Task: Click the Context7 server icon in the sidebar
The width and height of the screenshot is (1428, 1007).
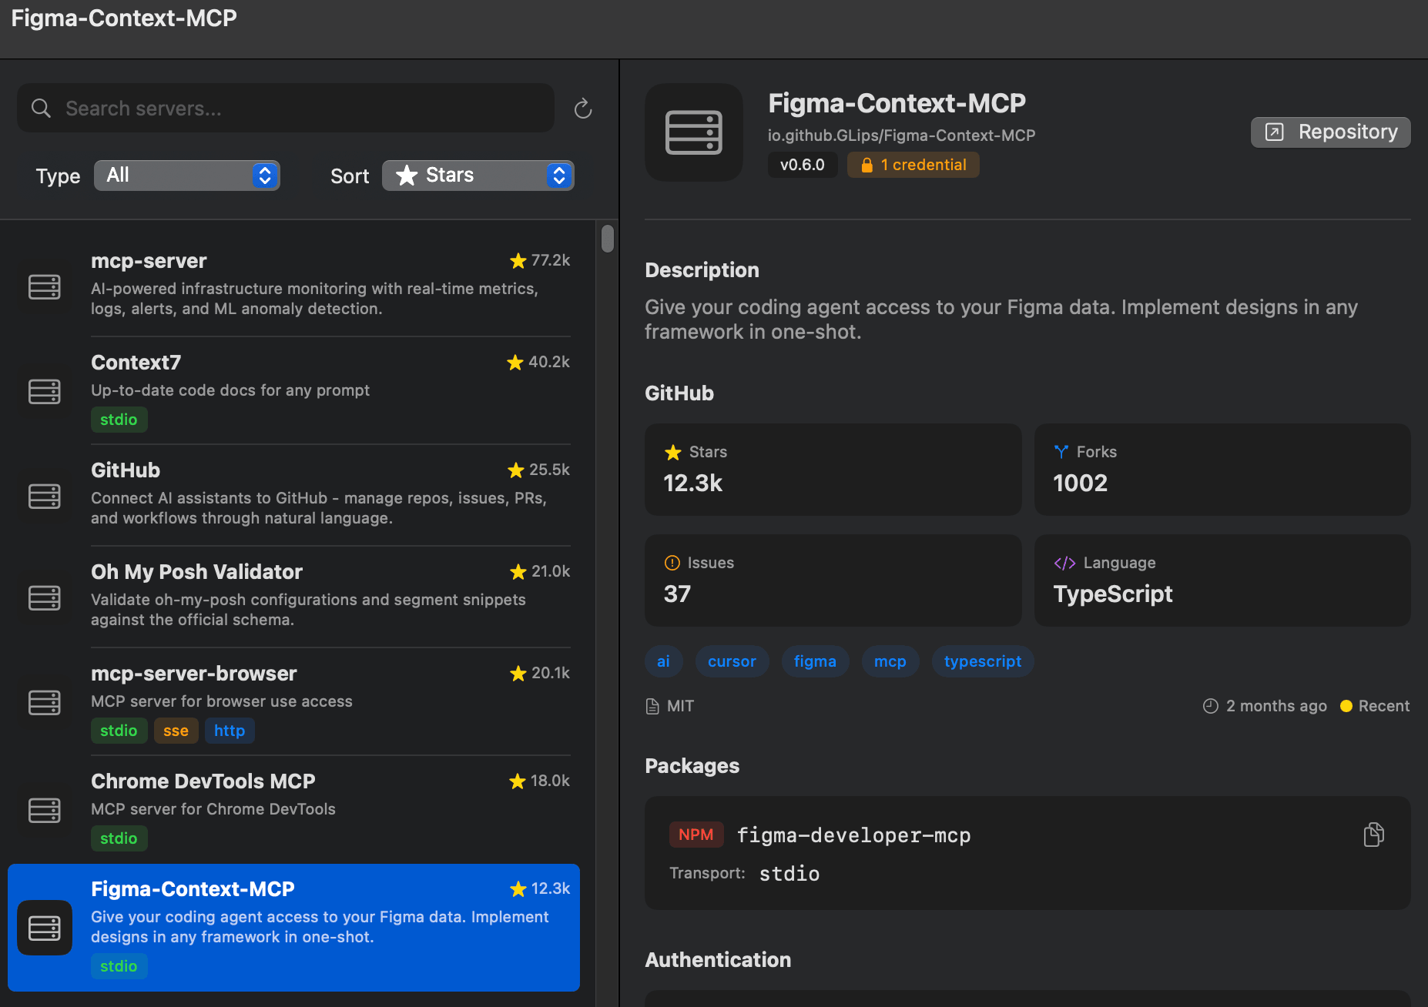Action: 45,391
